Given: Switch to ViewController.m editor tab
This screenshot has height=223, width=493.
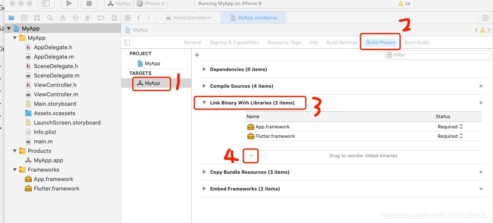Looking at the screenshot, I should click(x=188, y=18).
